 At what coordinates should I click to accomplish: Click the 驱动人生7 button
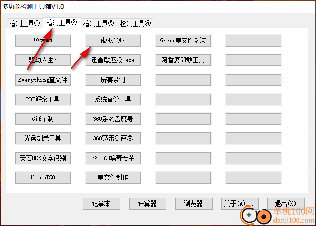43,60
